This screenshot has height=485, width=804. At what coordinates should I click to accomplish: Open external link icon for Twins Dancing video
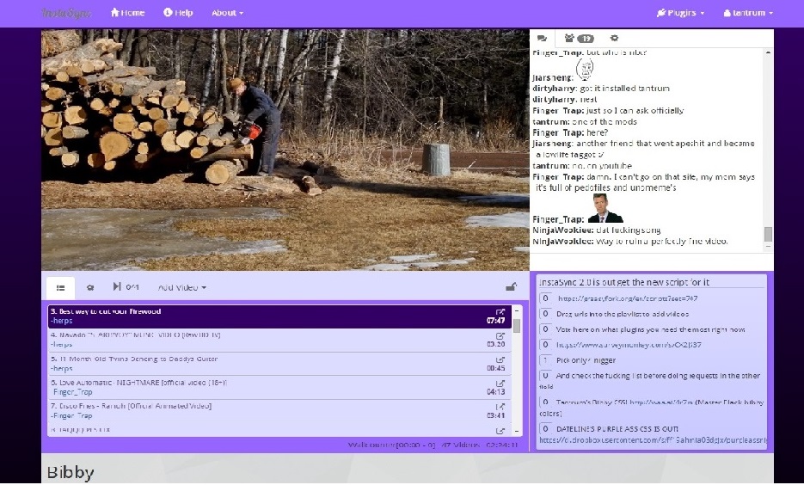[500, 359]
